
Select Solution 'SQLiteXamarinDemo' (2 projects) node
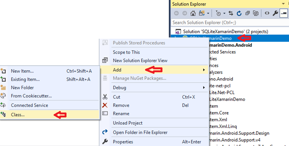click(x=226, y=31)
